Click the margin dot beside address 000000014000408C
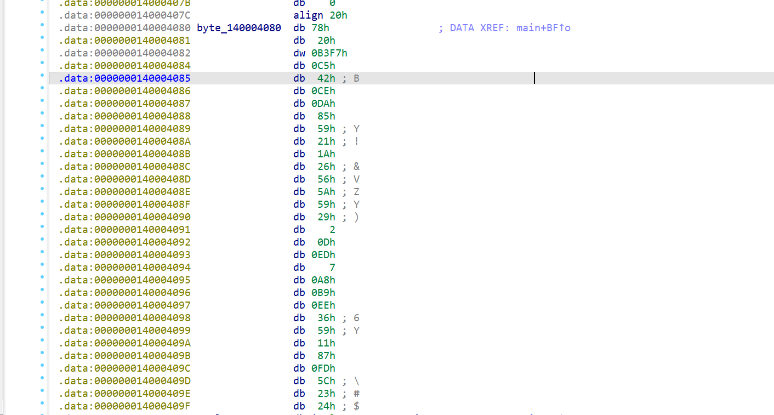 tap(43, 166)
